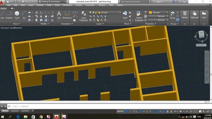Select the Mirror tool
212x119 pixels.
point(41,16)
